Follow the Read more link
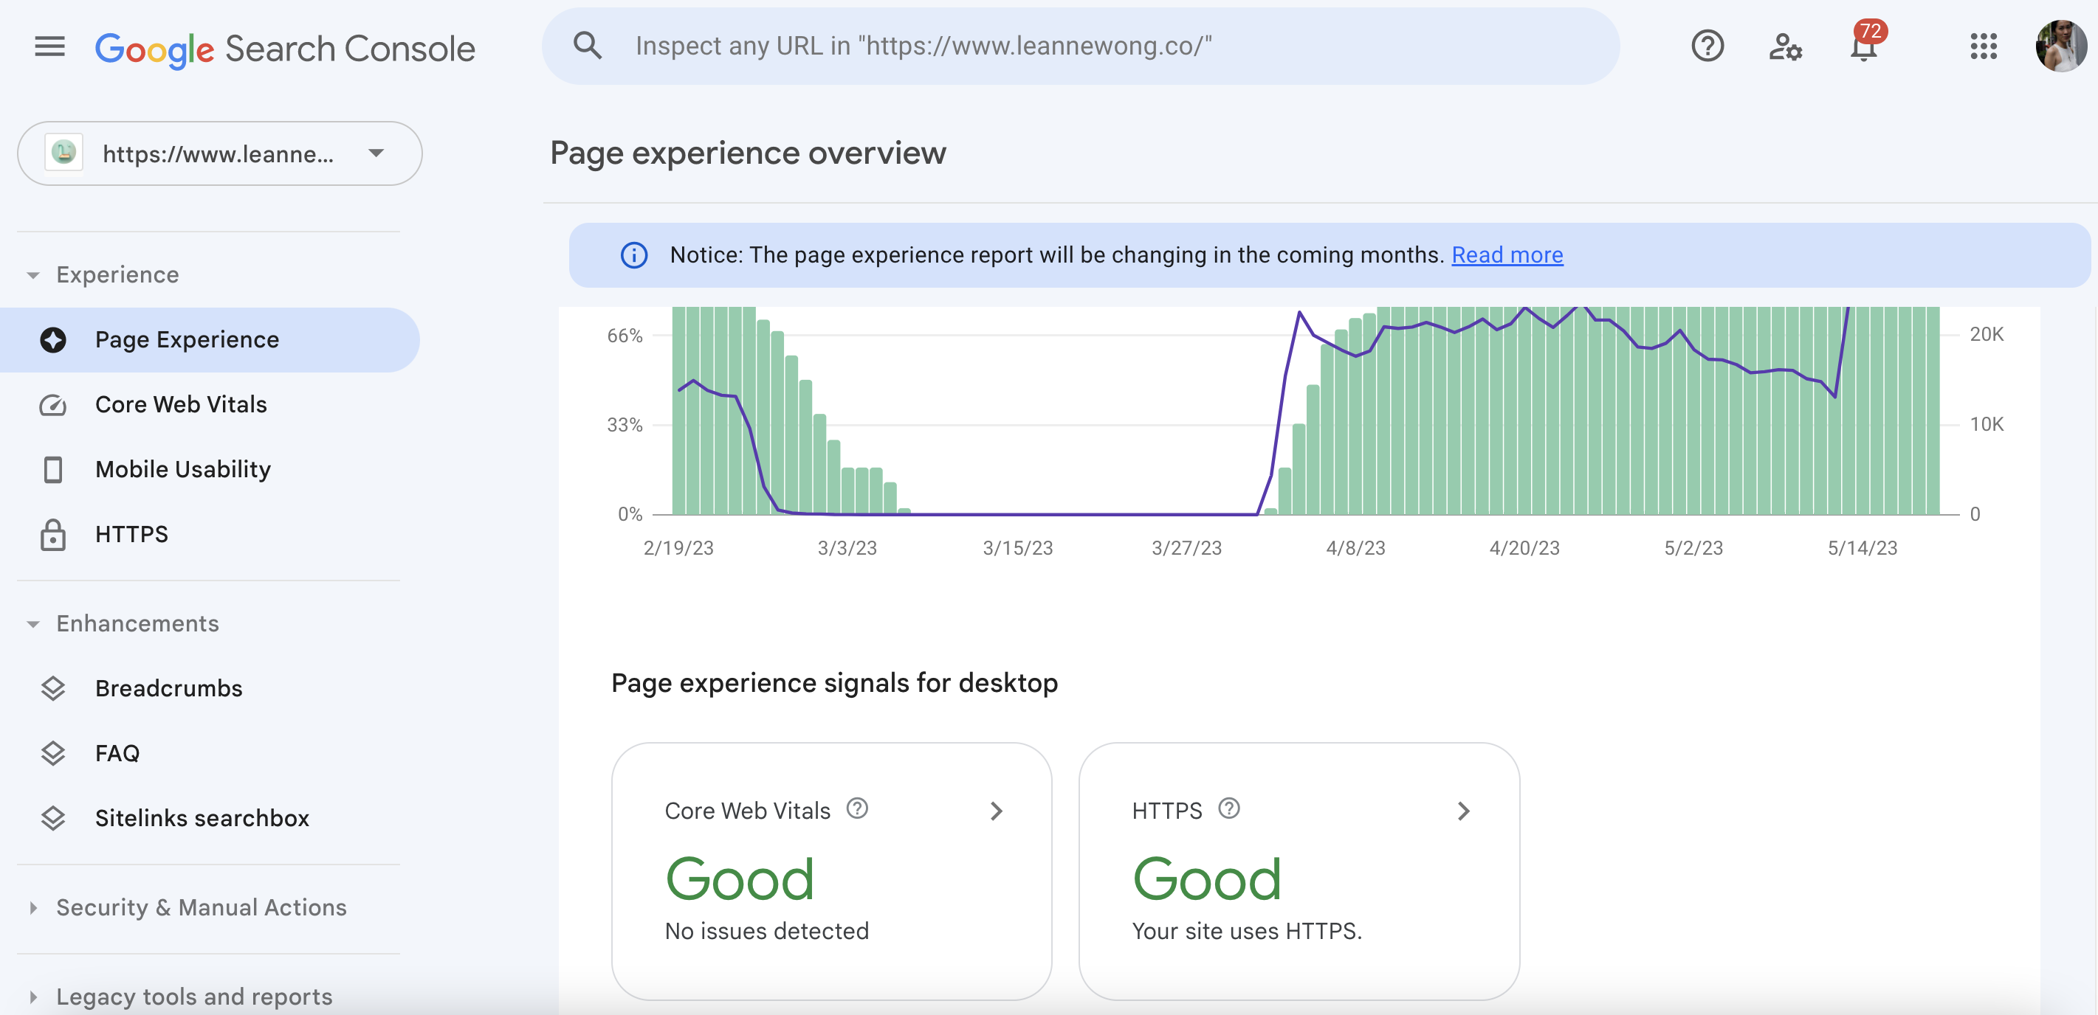 (x=1507, y=254)
